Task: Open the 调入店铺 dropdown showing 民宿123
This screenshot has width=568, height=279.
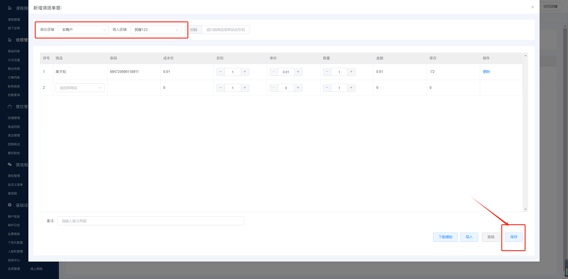Action: pyautogui.click(x=156, y=30)
